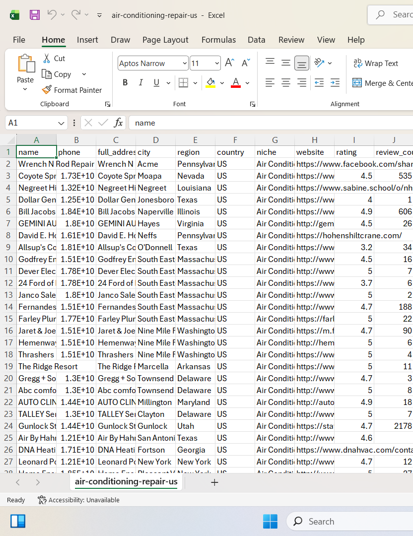
Task: Open Windows Start menu
Action: (270, 522)
